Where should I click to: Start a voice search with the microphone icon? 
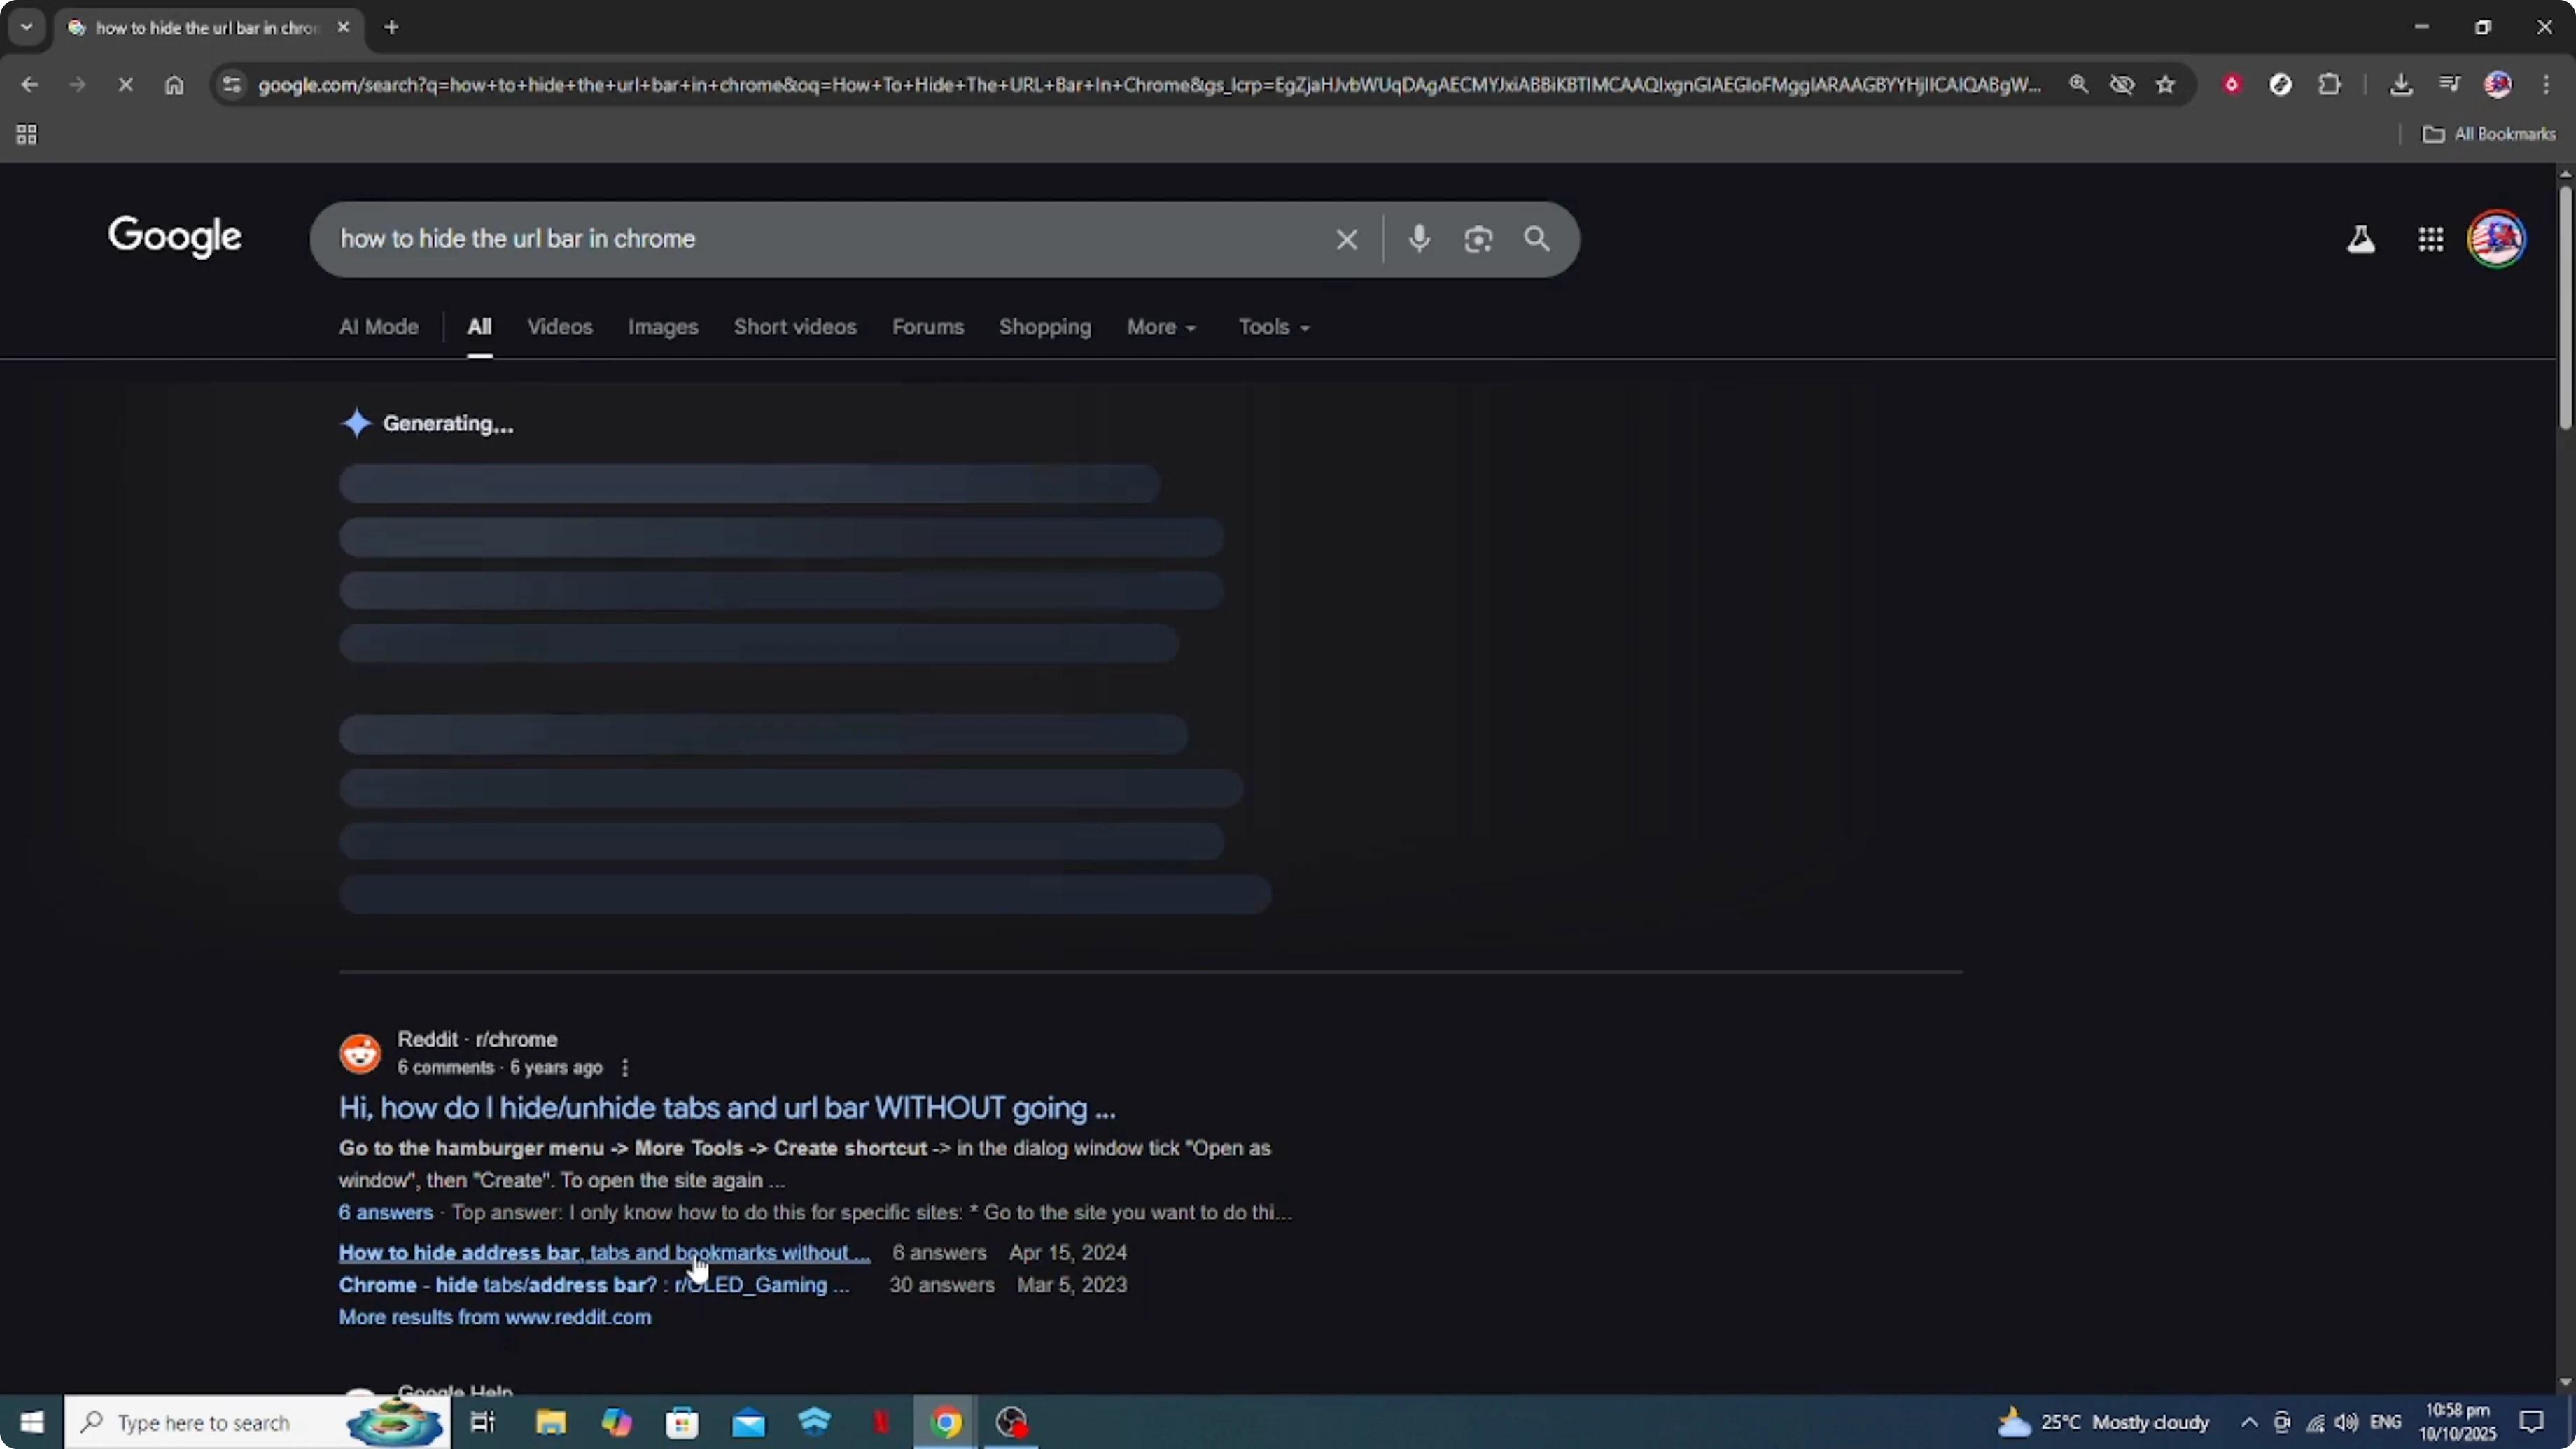point(1419,239)
